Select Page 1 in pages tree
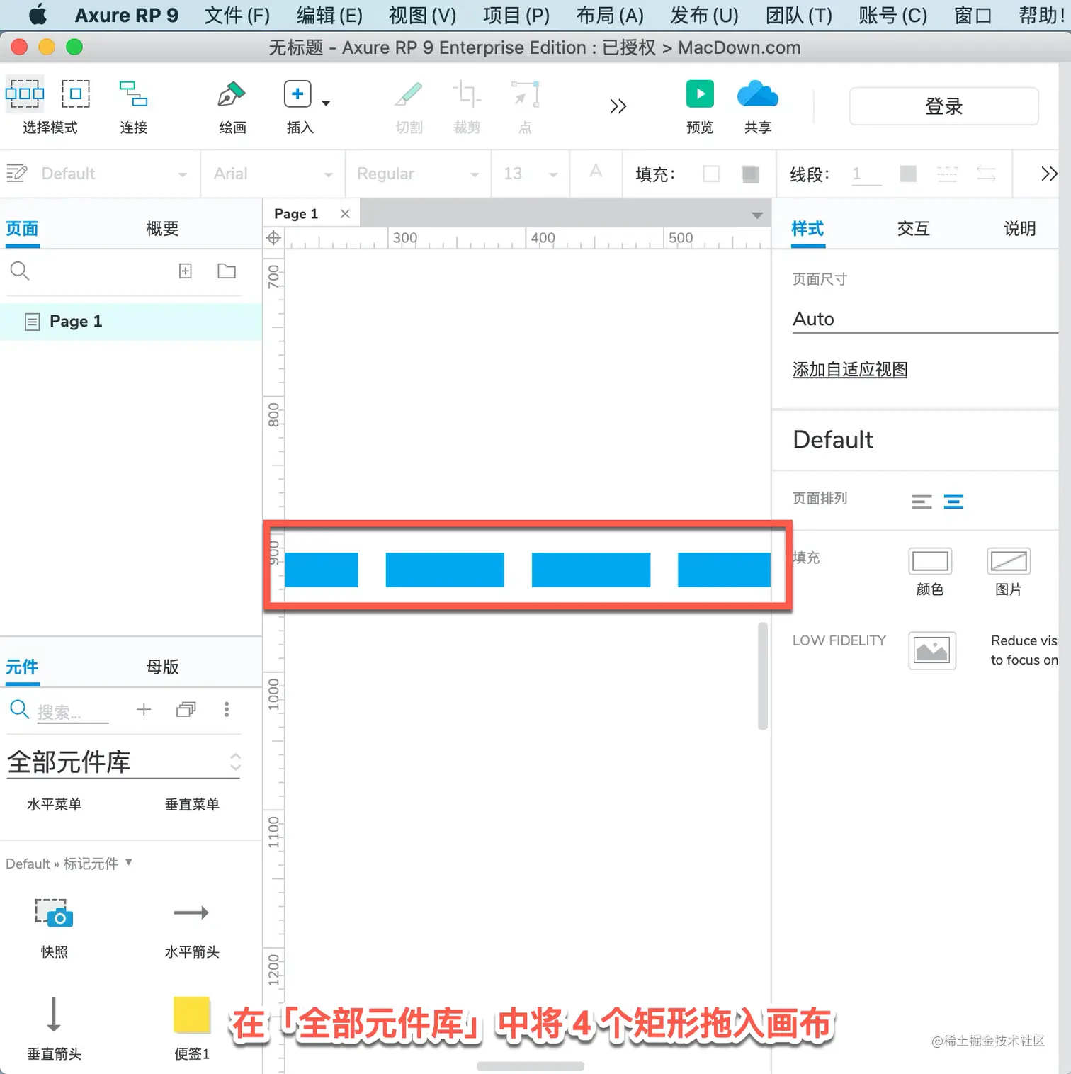 [131, 322]
